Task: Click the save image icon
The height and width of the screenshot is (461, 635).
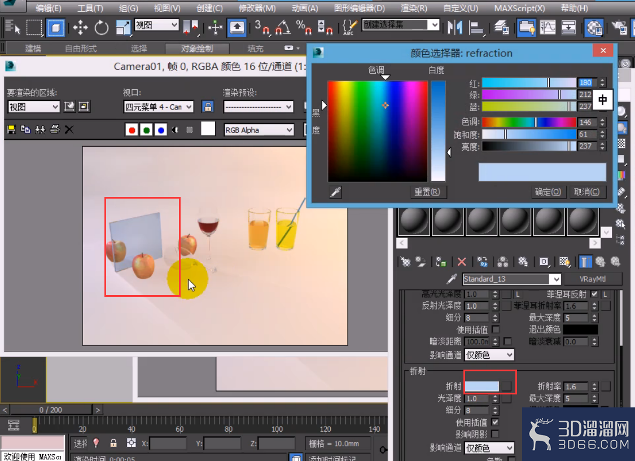Action: (11, 130)
